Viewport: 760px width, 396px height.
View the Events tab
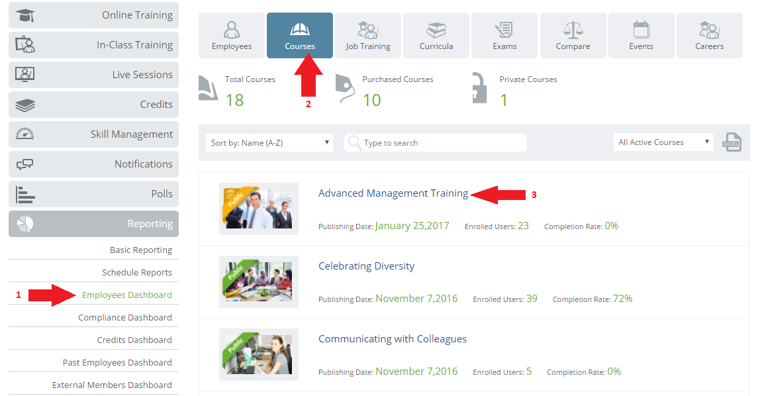pos(641,35)
